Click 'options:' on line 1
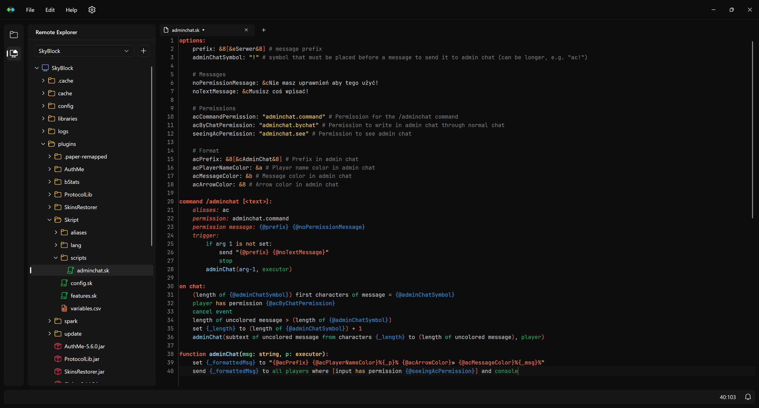This screenshot has height=408, width=759. click(192, 41)
